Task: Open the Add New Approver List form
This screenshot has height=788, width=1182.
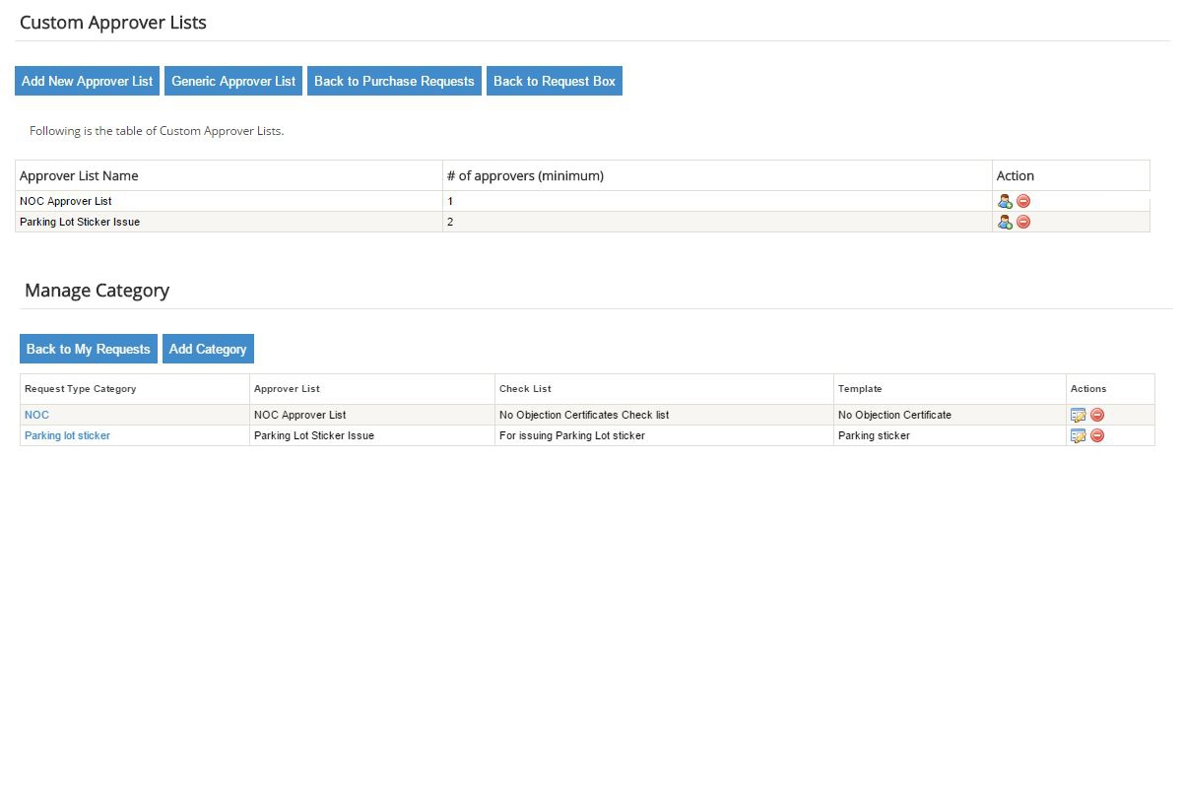Action: (x=87, y=80)
